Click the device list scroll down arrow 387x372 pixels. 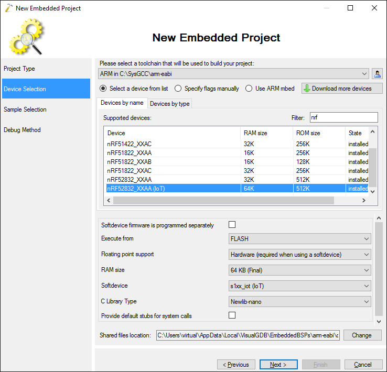(373, 192)
